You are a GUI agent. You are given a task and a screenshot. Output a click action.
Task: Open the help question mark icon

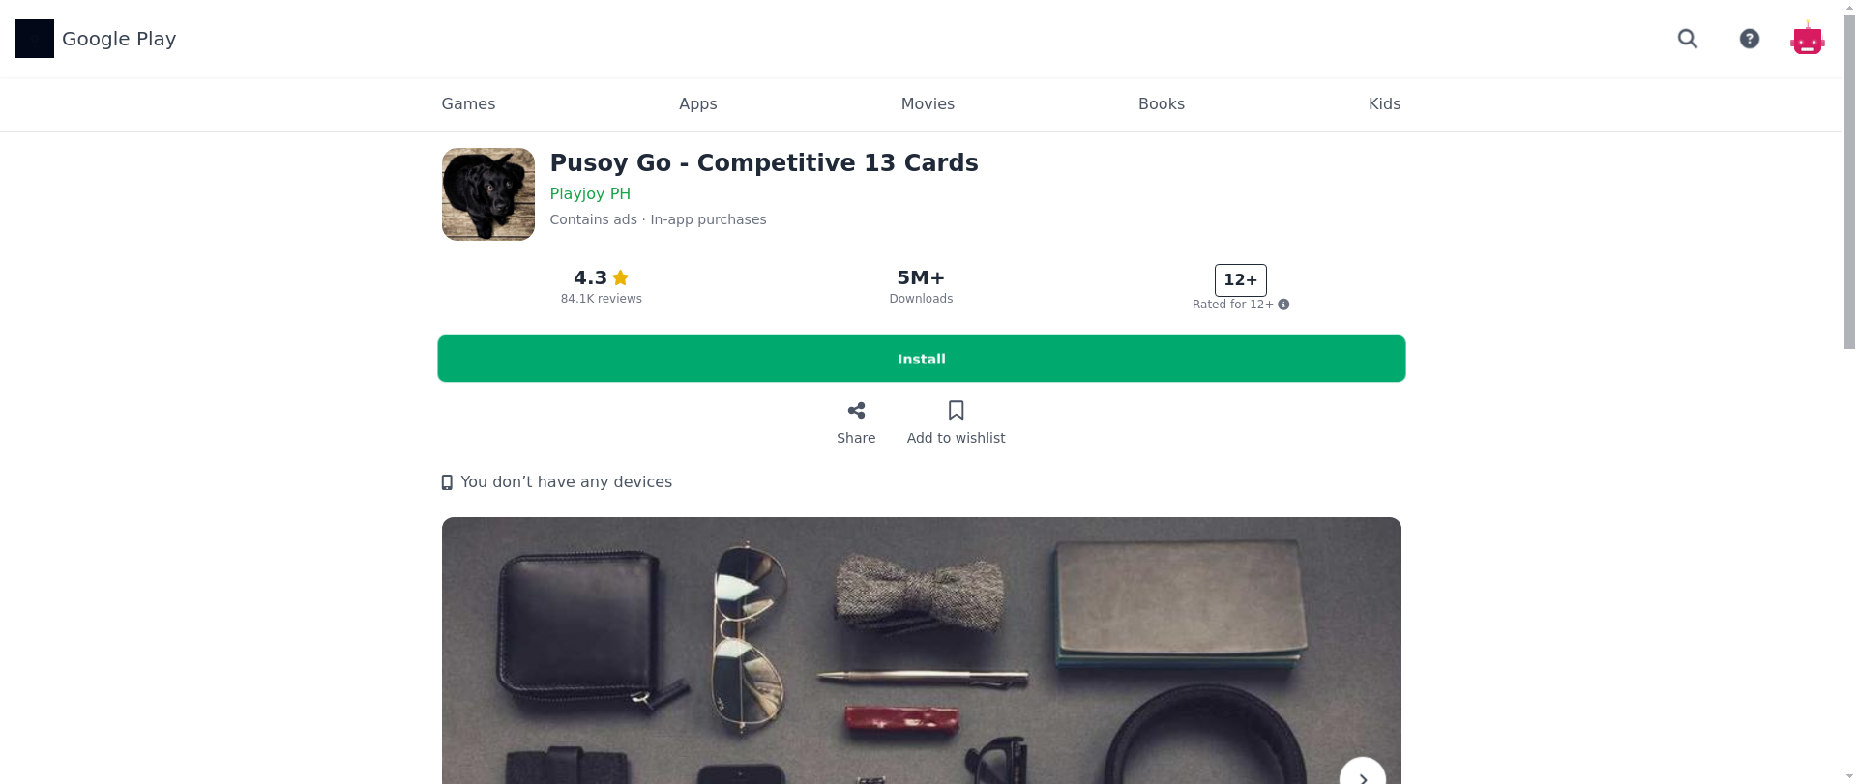1750,39
